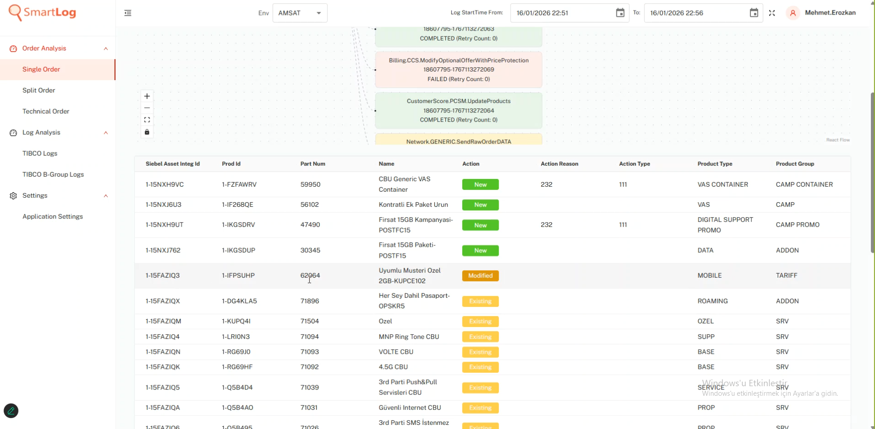
Task: Open the Env AMSAT dropdown
Action: coord(300,13)
